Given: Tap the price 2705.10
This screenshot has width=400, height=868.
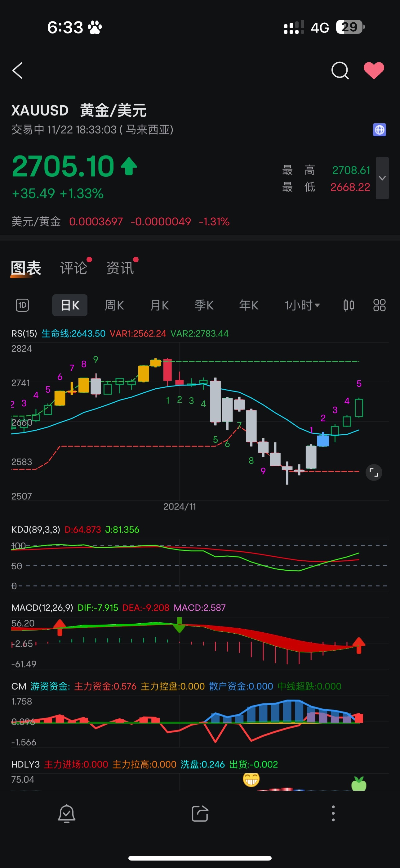Looking at the screenshot, I should click(63, 166).
